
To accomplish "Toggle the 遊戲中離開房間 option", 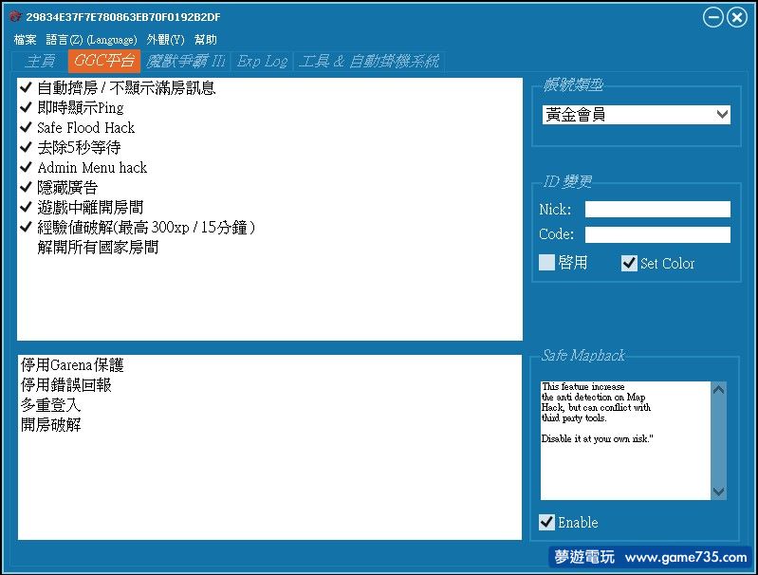I will pyautogui.click(x=27, y=207).
